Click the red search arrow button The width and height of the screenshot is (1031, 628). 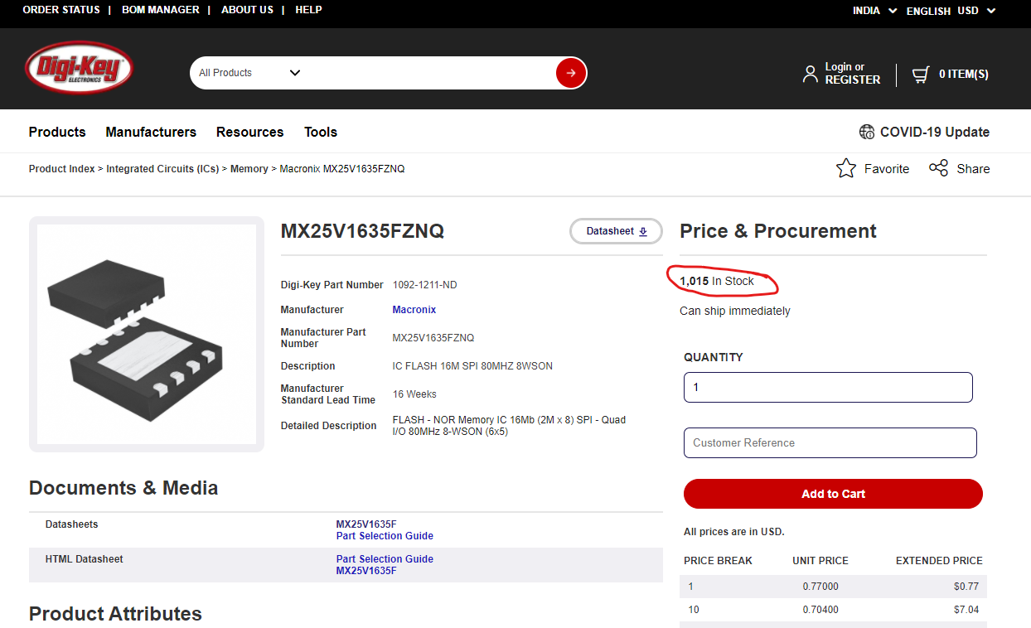[x=571, y=73]
